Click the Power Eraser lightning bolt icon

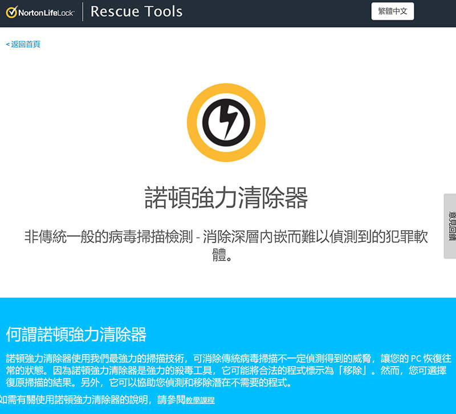point(226,123)
